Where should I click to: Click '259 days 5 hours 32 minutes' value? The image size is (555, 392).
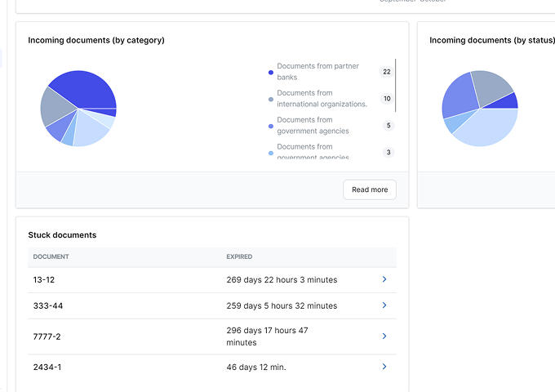[282, 305]
